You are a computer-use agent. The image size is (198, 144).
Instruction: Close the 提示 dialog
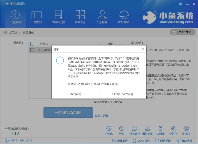click(x=142, y=49)
